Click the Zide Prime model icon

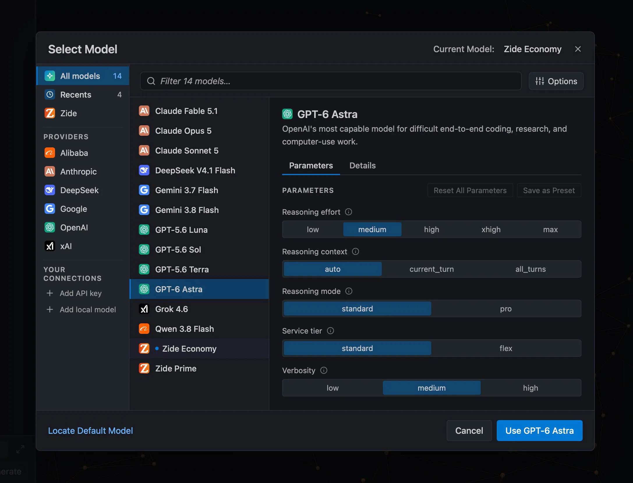(x=144, y=369)
